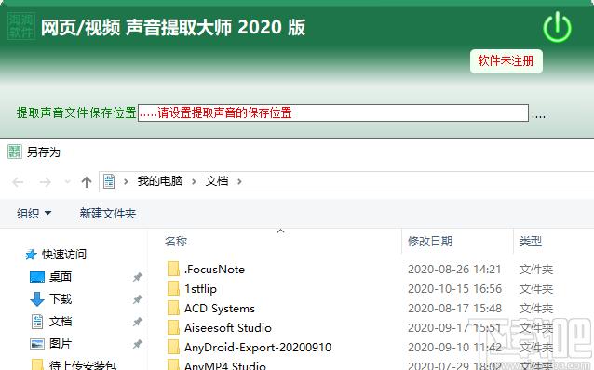Click the pin icon beside 桌面

pos(137,277)
